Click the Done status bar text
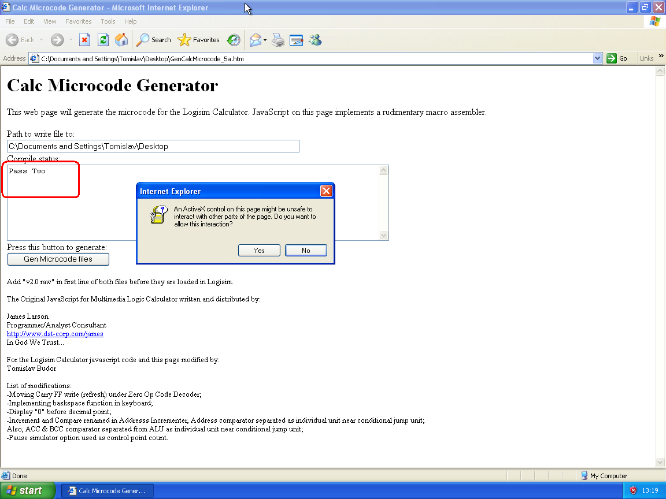666x499 pixels. [20, 476]
